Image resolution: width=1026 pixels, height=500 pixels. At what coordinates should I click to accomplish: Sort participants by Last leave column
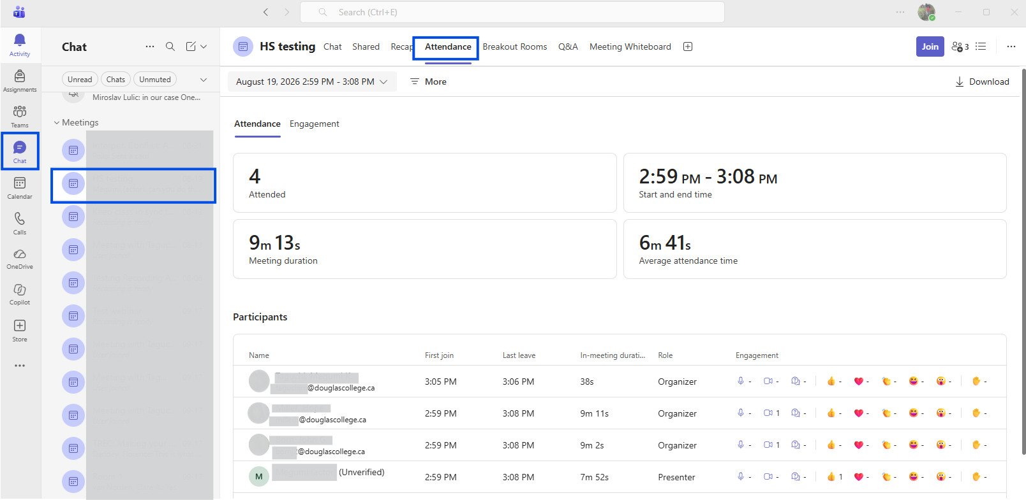(x=519, y=355)
